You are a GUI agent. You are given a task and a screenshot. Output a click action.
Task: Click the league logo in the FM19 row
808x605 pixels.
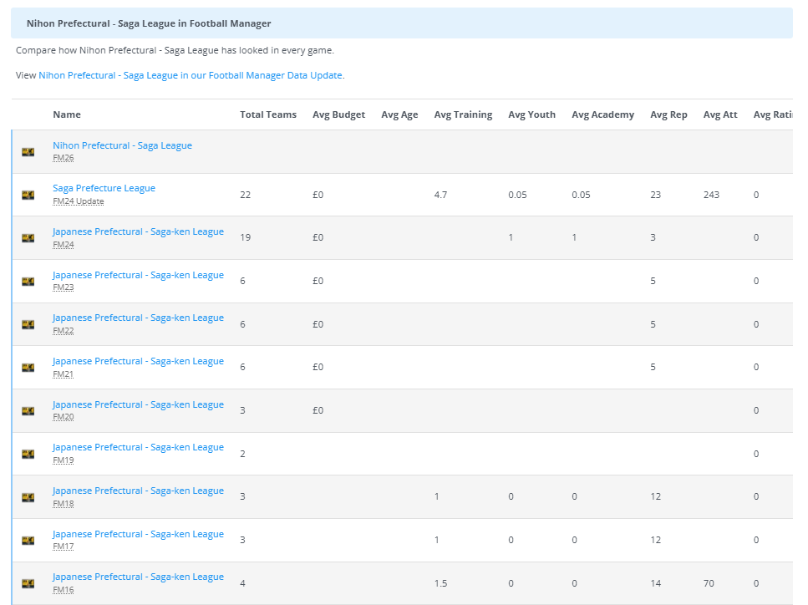[28, 454]
